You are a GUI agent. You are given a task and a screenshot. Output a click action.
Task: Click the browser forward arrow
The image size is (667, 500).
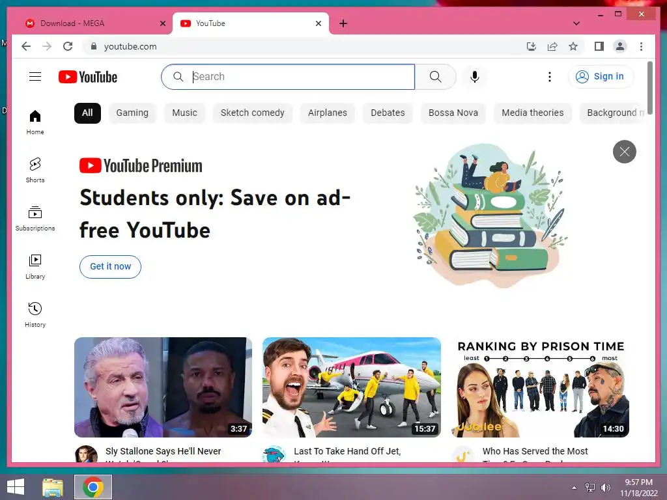(x=47, y=46)
